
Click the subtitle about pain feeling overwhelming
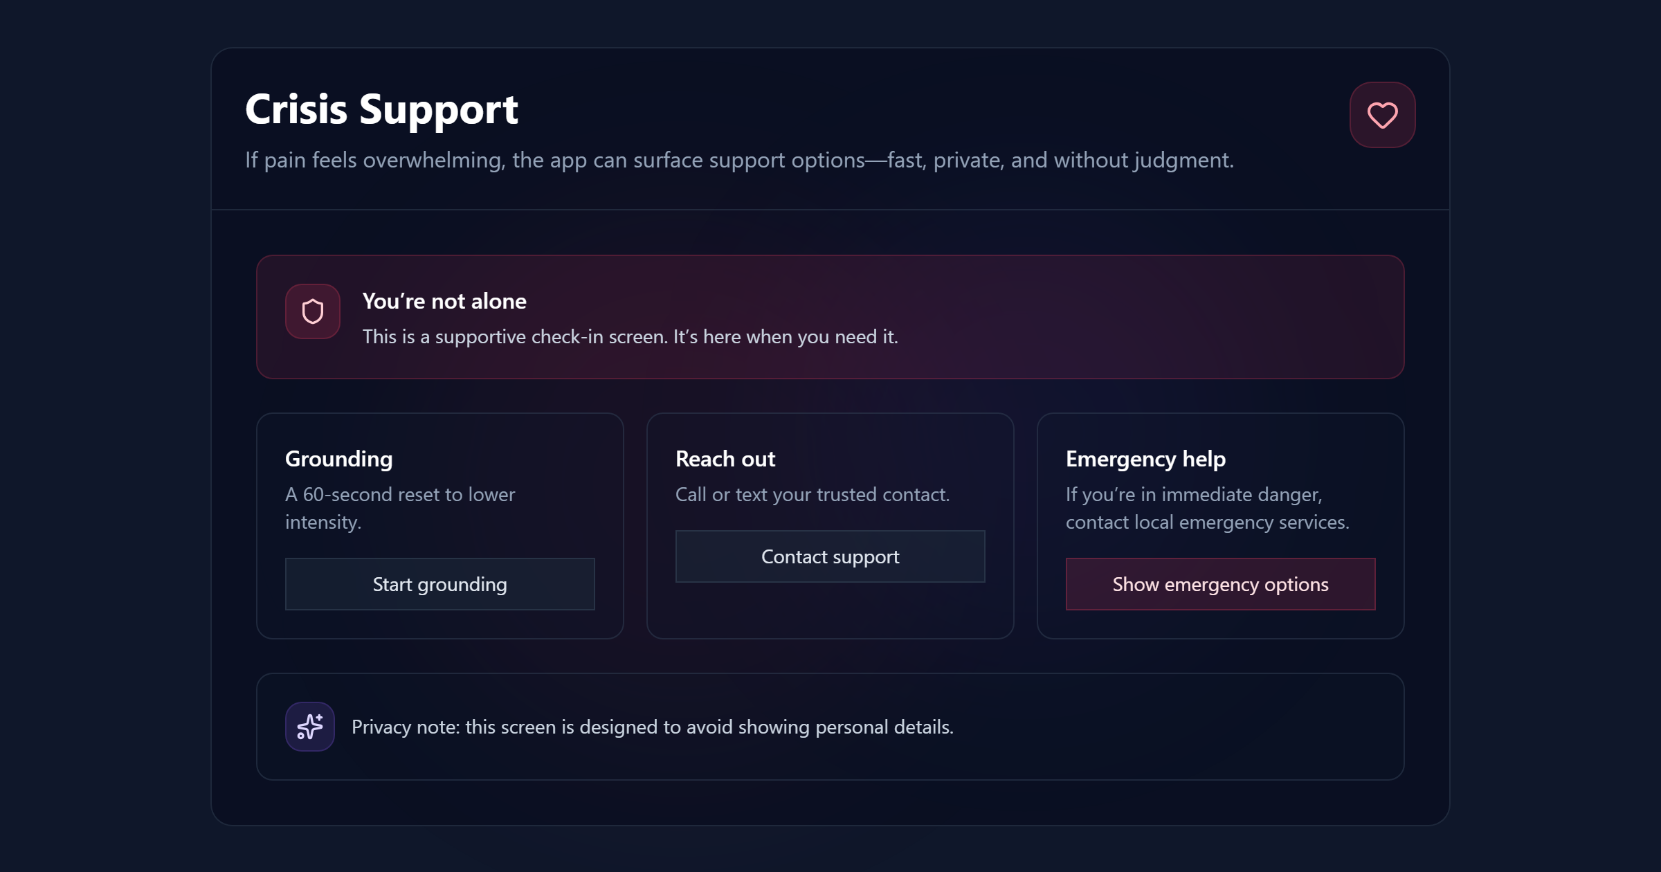[738, 160]
